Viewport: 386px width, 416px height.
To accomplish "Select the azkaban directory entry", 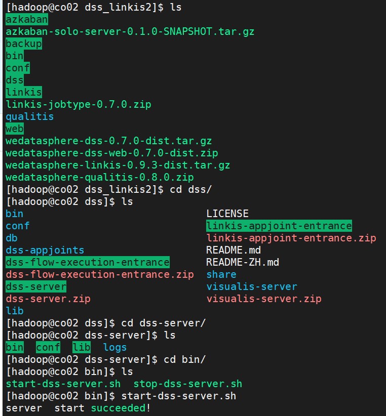I will [26, 19].
